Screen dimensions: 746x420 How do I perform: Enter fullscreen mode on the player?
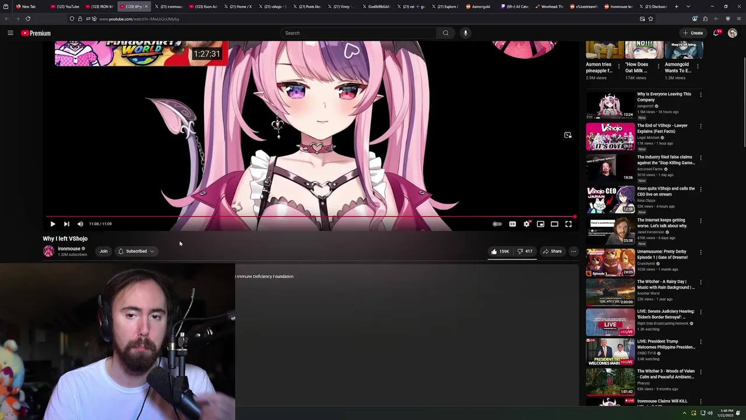tap(569, 224)
